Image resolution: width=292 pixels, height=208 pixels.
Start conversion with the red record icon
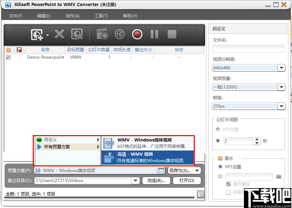click(137, 34)
